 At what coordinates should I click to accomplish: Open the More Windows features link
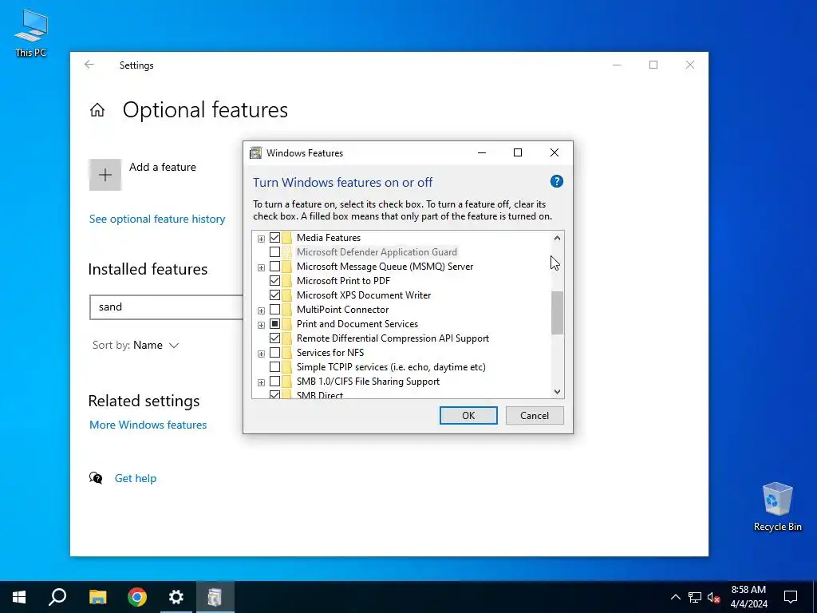tap(148, 425)
